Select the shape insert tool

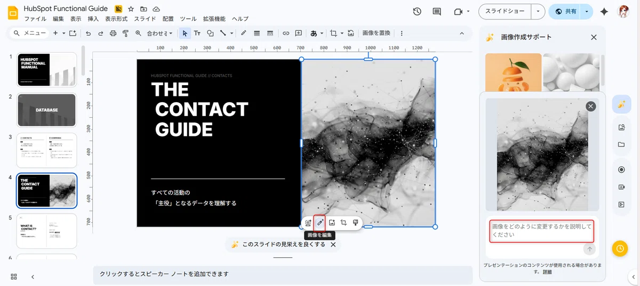tap(210, 33)
